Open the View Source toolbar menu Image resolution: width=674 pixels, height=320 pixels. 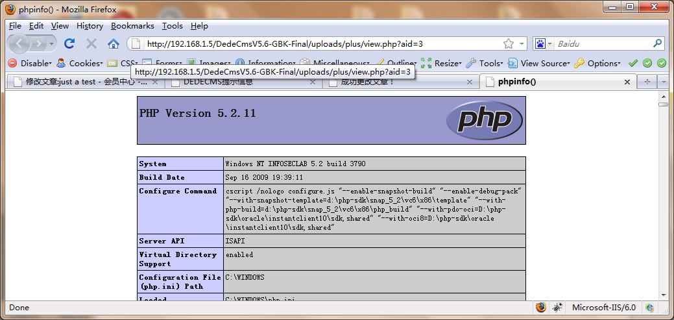(x=538, y=63)
